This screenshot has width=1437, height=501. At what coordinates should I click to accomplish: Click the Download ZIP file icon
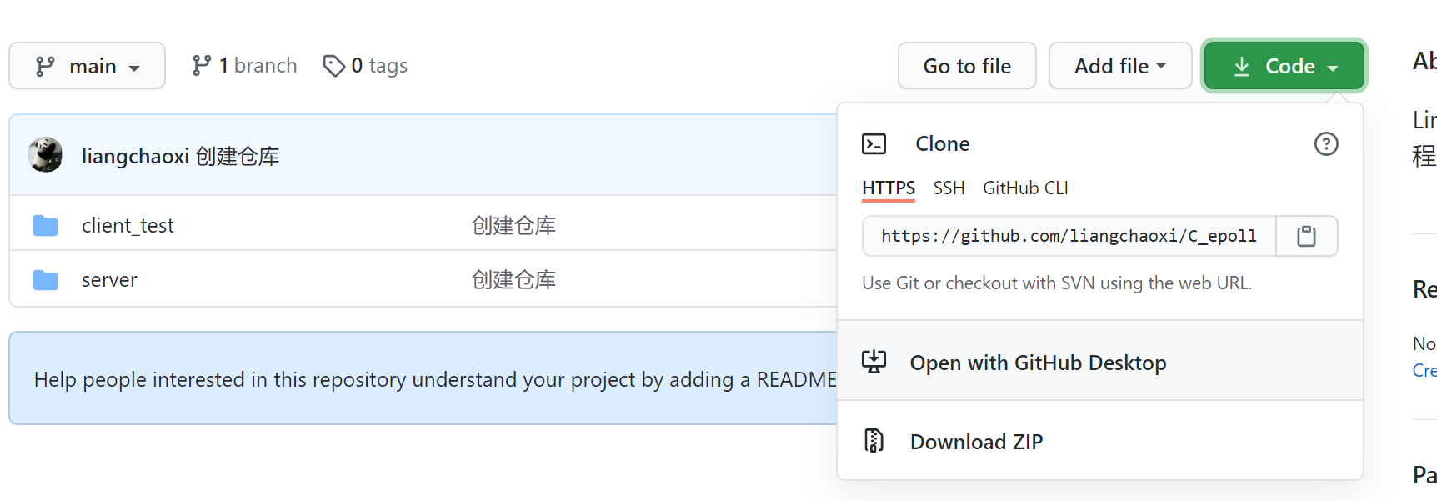point(874,441)
